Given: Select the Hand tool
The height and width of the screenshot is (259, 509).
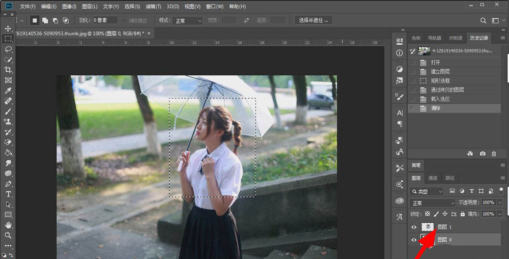Looking at the screenshot, I should (8, 225).
